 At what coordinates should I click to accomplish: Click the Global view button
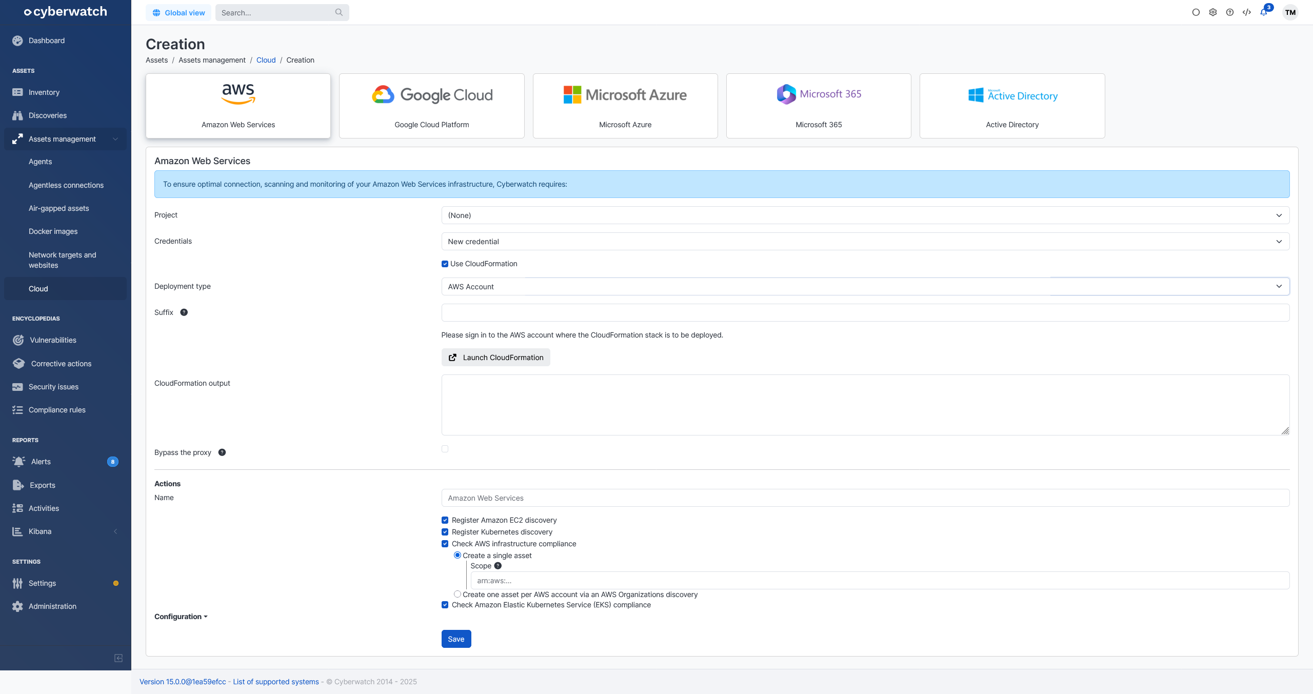coord(178,12)
